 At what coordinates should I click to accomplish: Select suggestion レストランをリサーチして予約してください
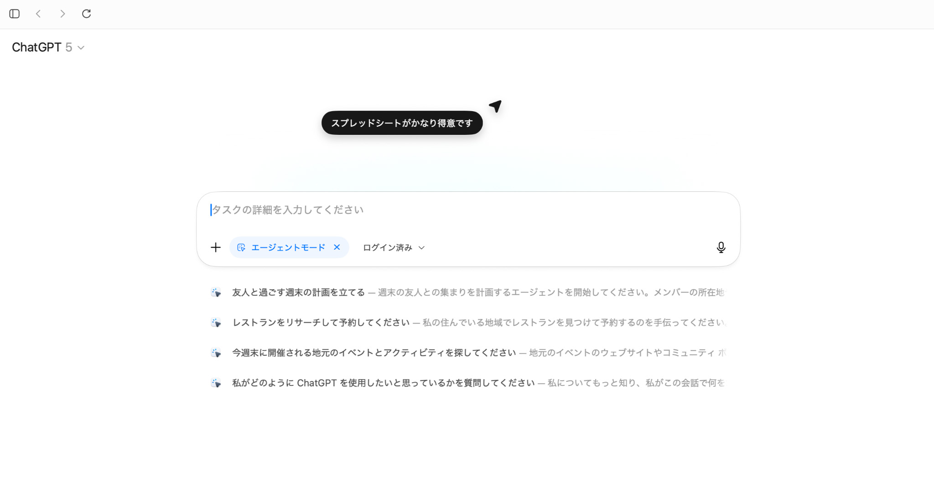coord(321,323)
